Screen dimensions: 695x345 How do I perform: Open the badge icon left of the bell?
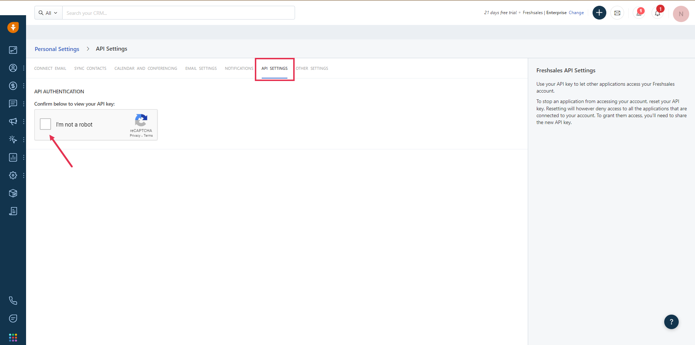(639, 13)
